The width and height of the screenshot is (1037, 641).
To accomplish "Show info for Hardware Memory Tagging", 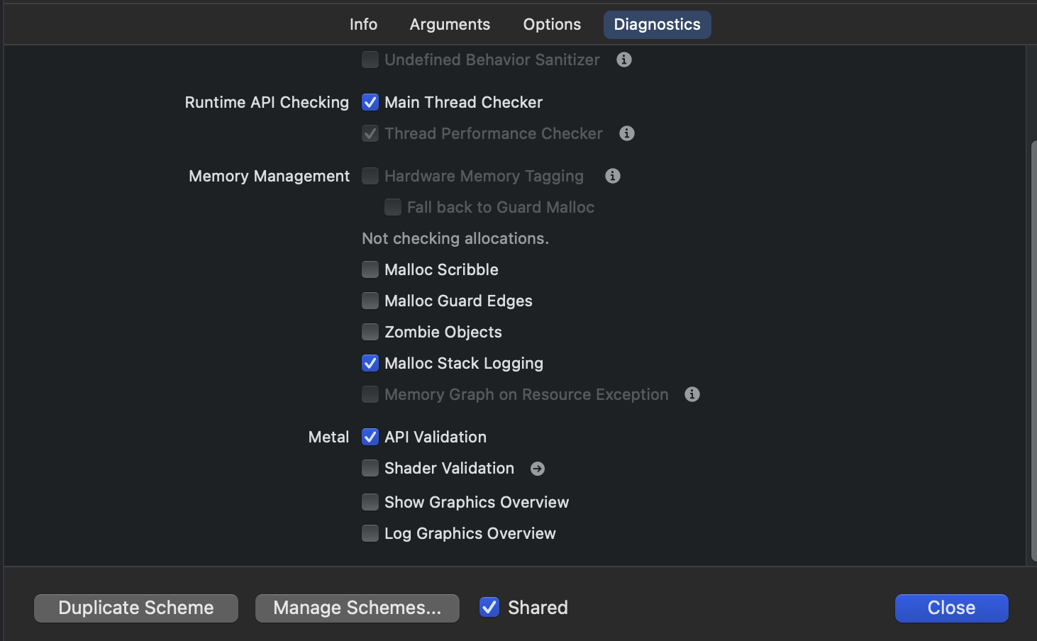I will 613,176.
